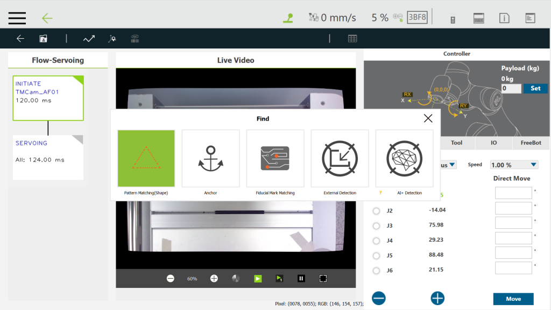The width and height of the screenshot is (551, 310).
Task: Select the J2 joint radio button
Action: pos(376,211)
